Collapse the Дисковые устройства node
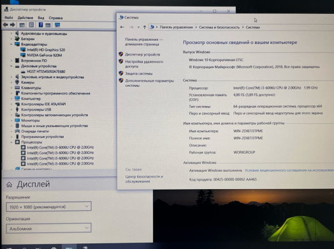 [x=11, y=66]
